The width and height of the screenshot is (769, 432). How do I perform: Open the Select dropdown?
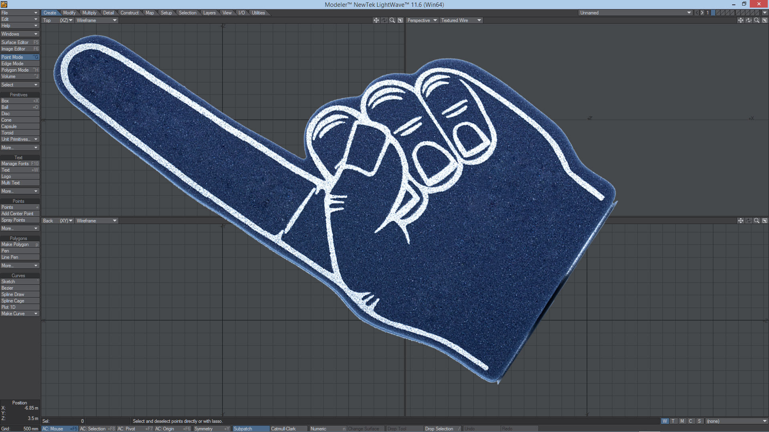(20, 85)
